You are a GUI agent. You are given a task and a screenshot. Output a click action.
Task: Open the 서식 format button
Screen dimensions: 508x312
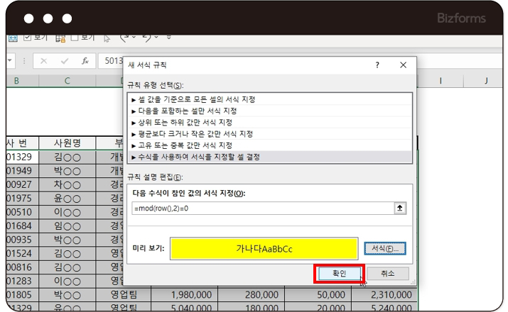(385, 248)
